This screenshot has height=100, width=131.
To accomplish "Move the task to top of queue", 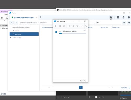I will point(77,26).
